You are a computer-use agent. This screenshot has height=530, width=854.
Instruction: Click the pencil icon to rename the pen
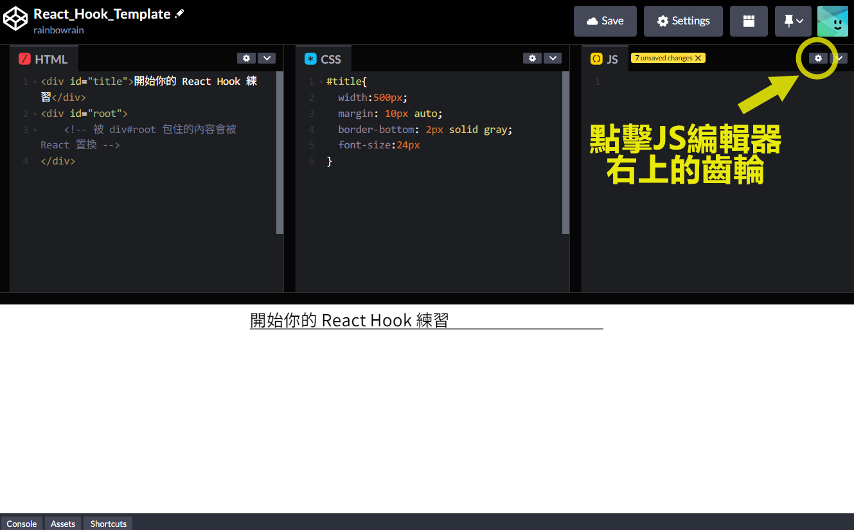click(x=179, y=13)
